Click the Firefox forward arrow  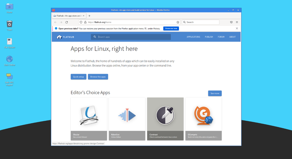pyautogui.click(x=61, y=22)
